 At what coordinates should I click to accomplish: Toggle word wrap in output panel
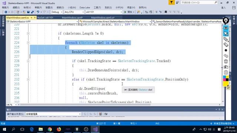pos(106,114)
